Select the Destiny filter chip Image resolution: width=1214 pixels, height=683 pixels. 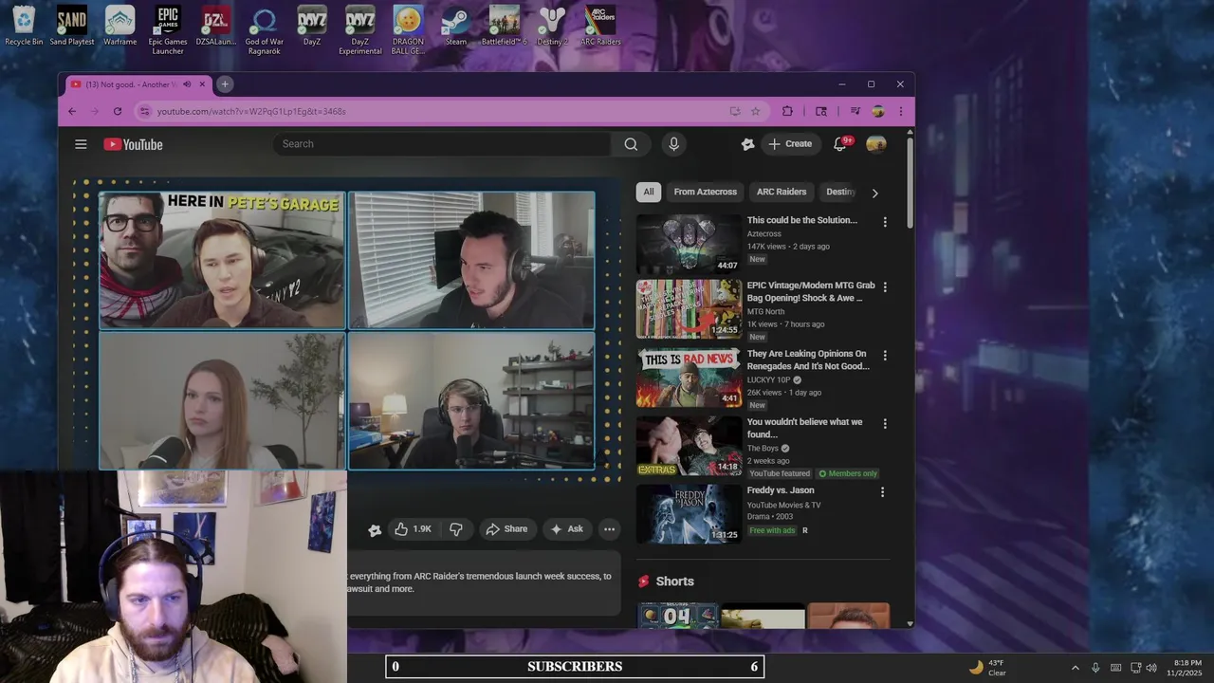coord(840,192)
